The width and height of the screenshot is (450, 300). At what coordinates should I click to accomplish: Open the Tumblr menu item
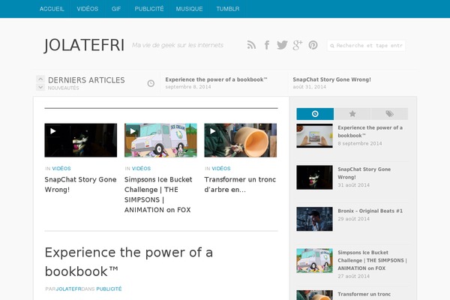228,9
